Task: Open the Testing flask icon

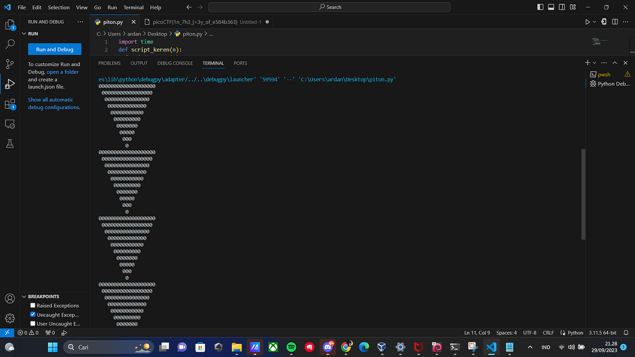Action: 10,144
